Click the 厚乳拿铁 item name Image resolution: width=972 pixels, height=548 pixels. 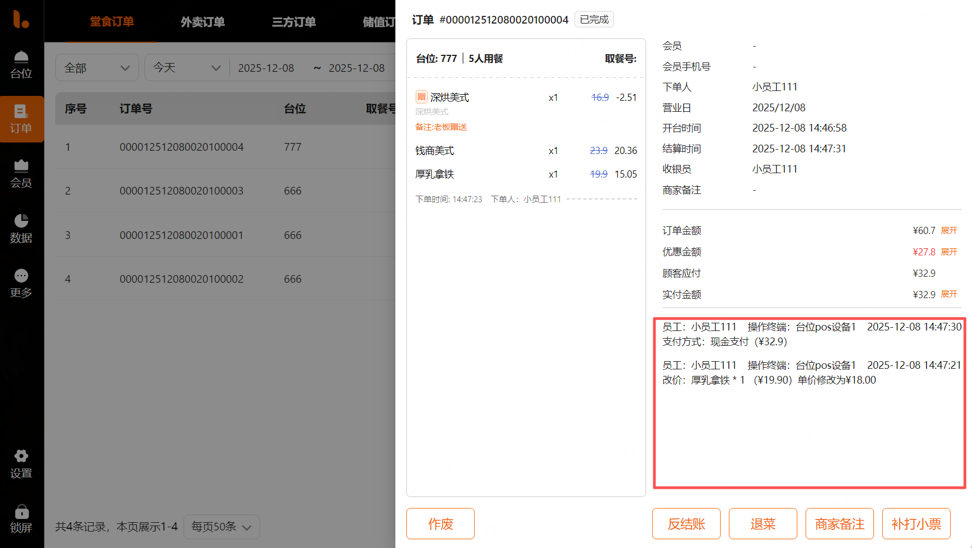click(x=434, y=174)
